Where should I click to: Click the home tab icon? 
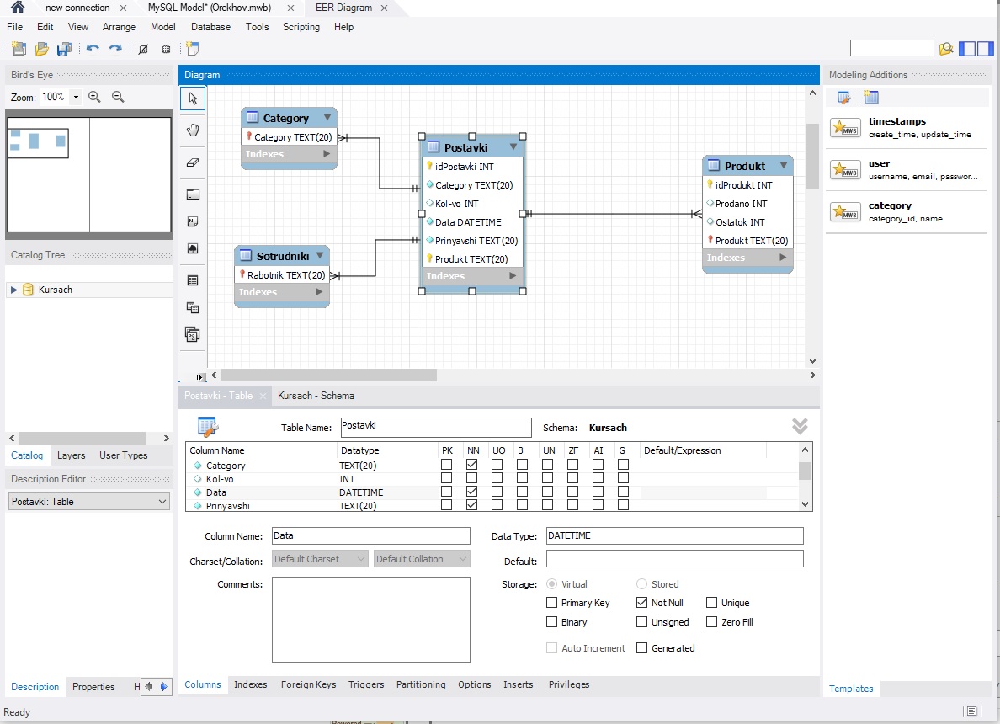pyautogui.click(x=17, y=8)
